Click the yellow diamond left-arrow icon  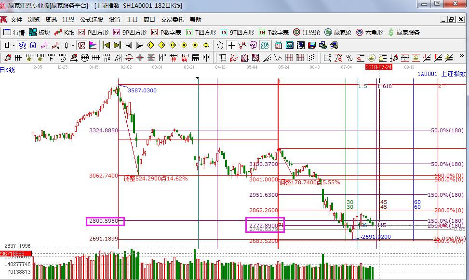[150, 45]
